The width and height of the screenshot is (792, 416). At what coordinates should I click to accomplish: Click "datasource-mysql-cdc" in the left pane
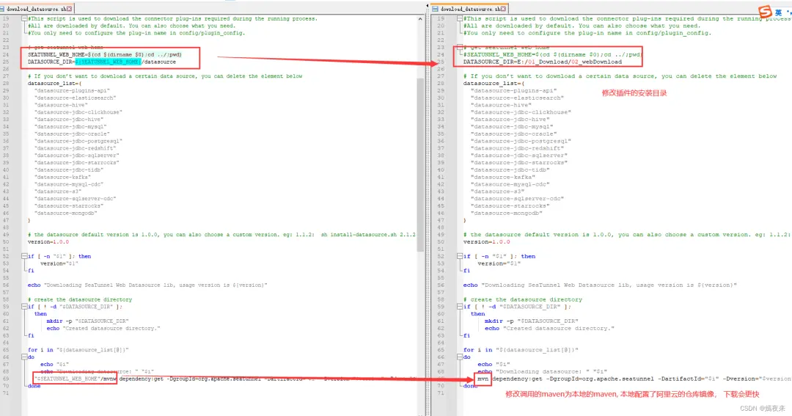click(x=69, y=184)
